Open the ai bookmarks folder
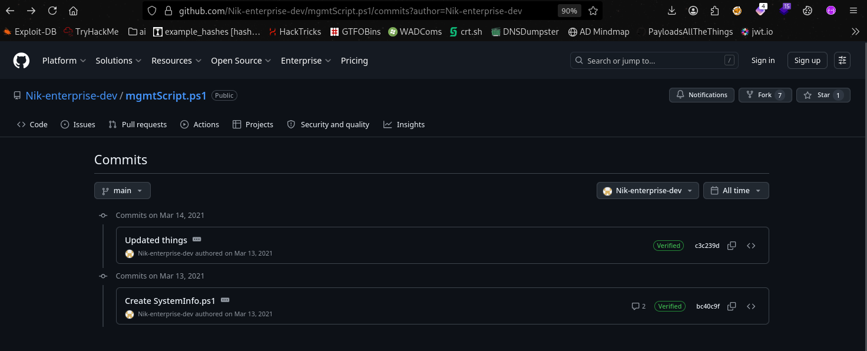The width and height of the screenshot is (867, 351). pyautogui.click(x=137, y=32)
